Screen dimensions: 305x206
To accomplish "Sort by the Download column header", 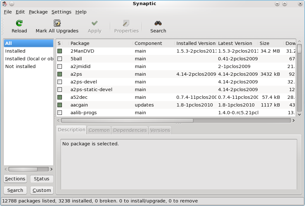I will click(x=290, y=43).
